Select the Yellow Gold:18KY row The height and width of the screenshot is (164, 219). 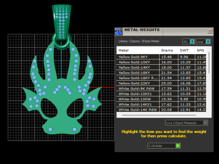pos(162,73)
